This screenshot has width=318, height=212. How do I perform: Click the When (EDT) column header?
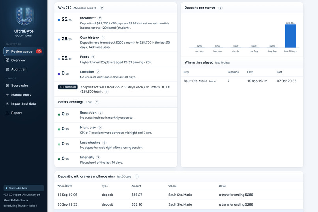tap(64, 186)
